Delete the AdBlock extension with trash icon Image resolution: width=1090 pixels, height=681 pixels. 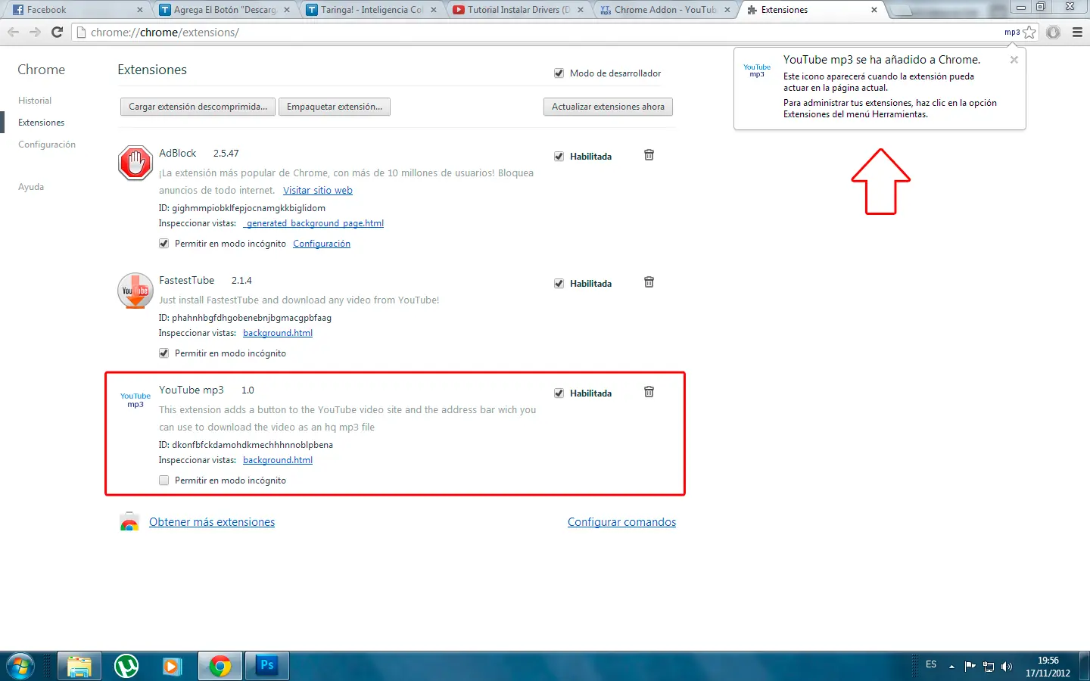pos(649,155)
